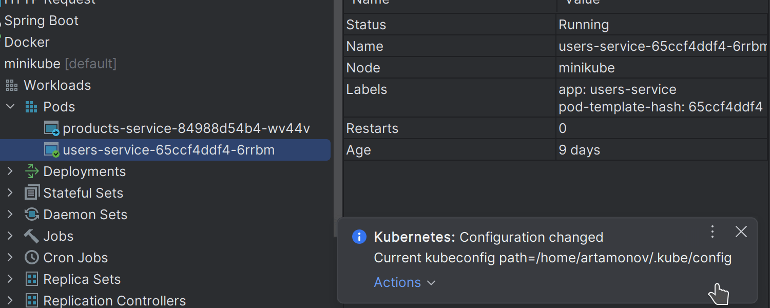Expand the Replication Controllers node
Image resolution: width=770 pixels, height=308 pixels.
pos(10,301)
